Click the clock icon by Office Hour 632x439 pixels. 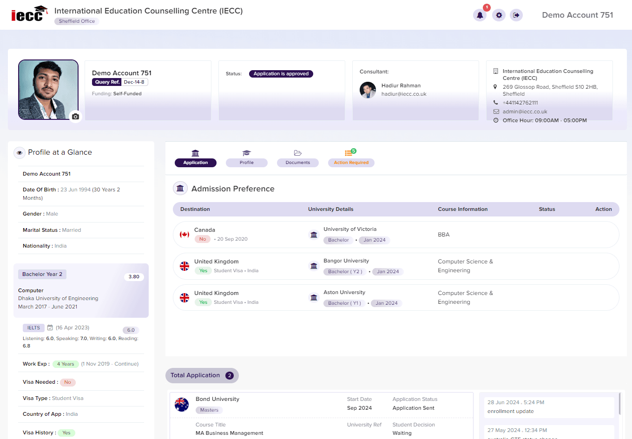click(496, 120)
